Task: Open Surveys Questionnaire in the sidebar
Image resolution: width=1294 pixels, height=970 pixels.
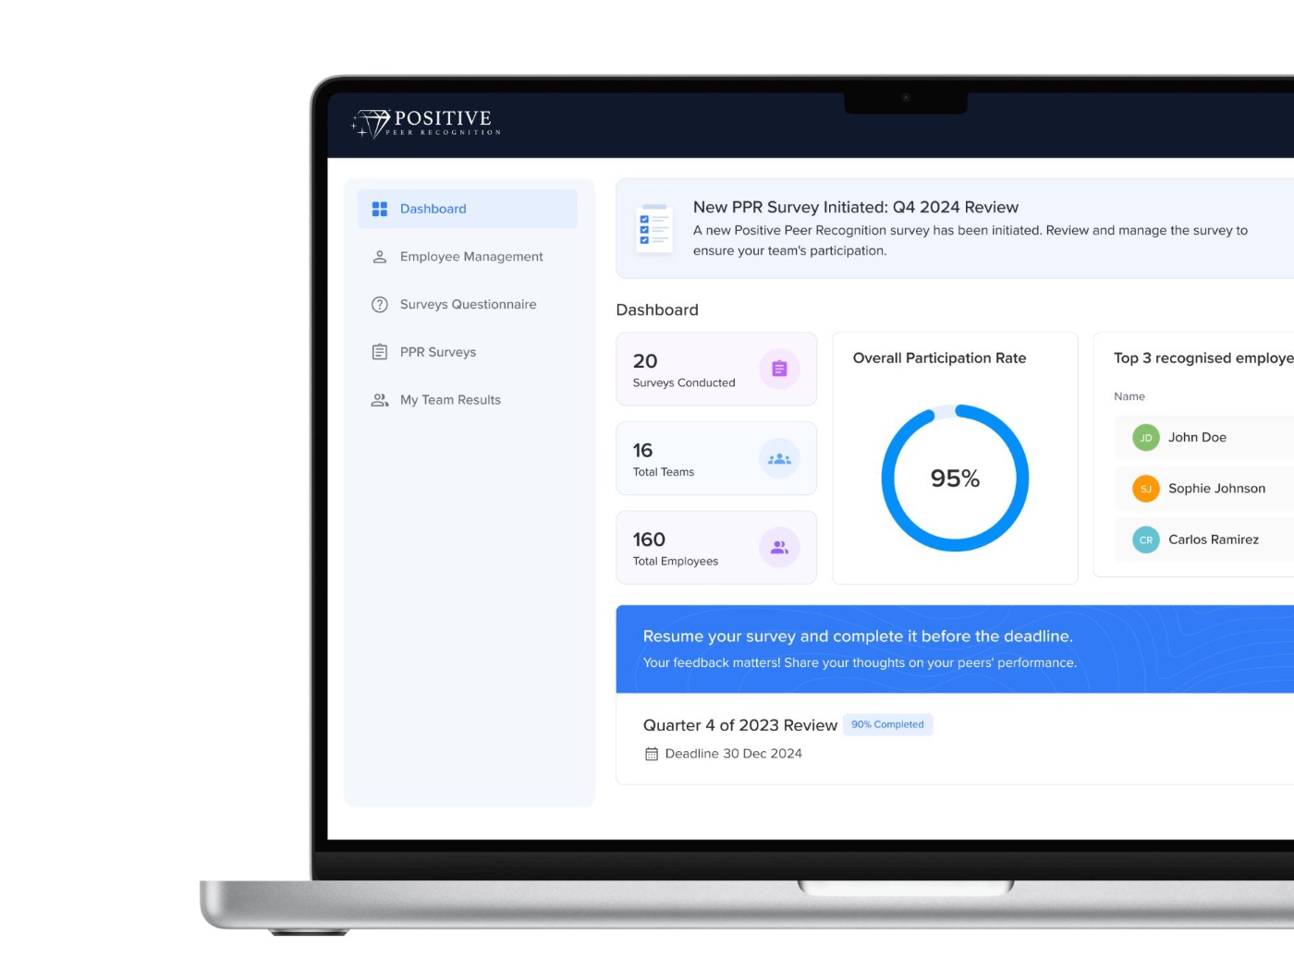Action: point(468,305)
